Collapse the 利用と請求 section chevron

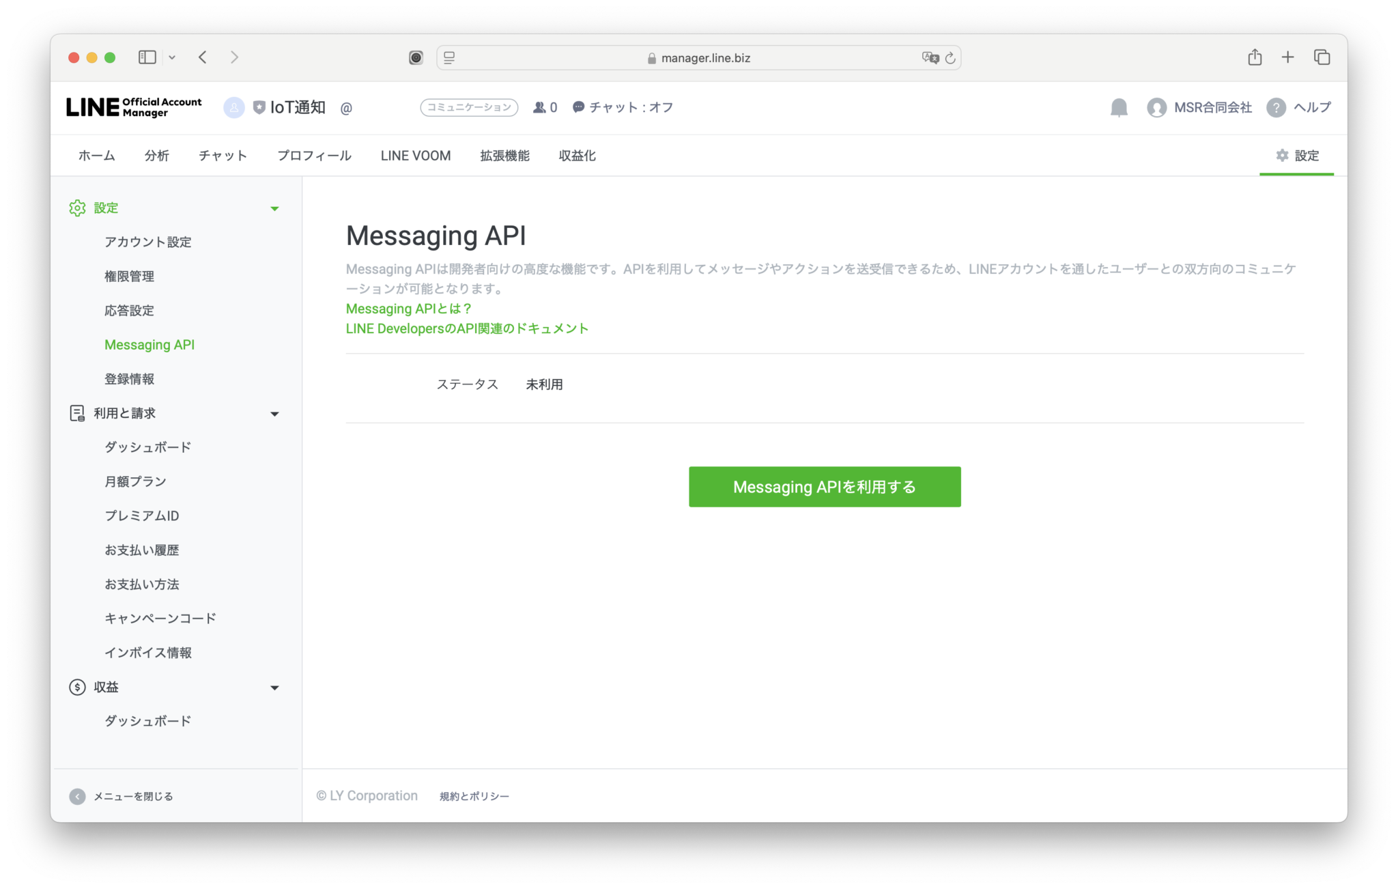[x=275, y=413]
